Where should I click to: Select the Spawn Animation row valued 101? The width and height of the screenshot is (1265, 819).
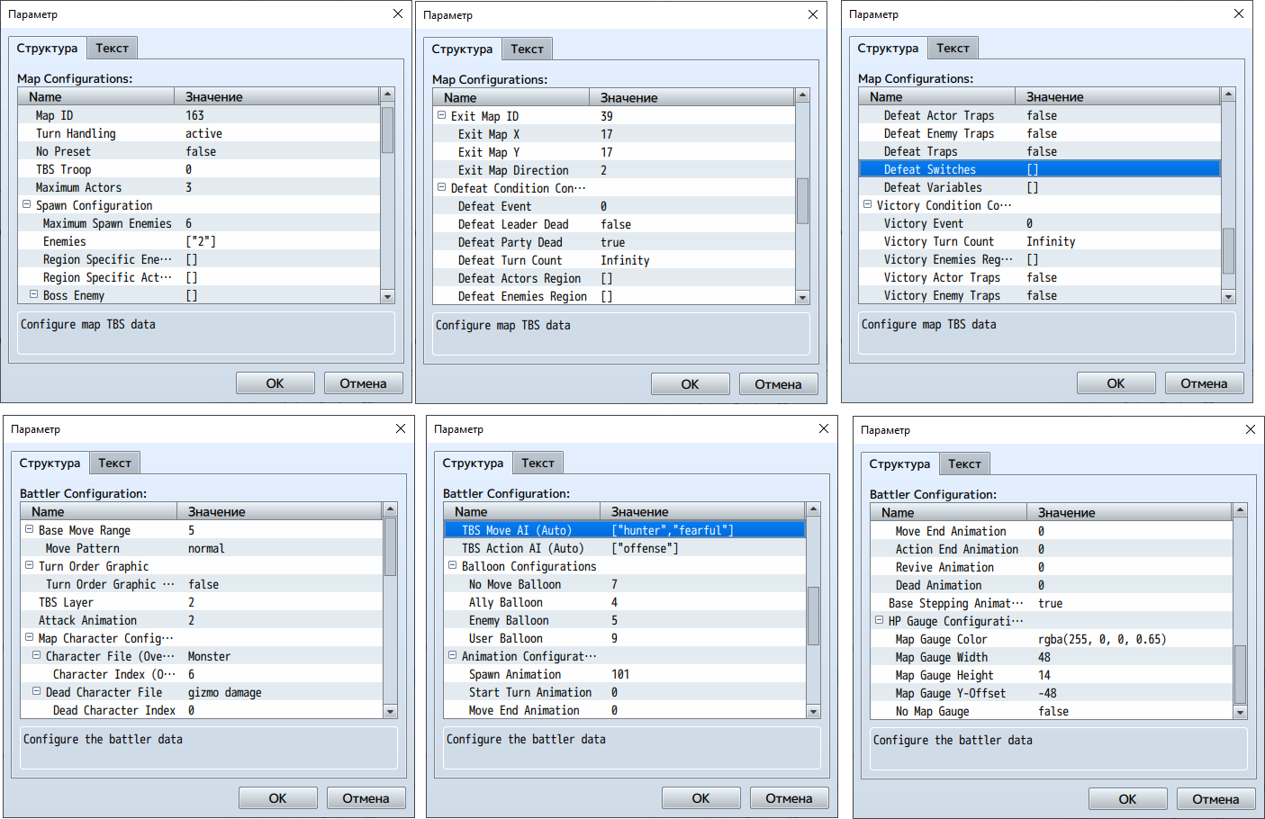(x=625, y=674)
